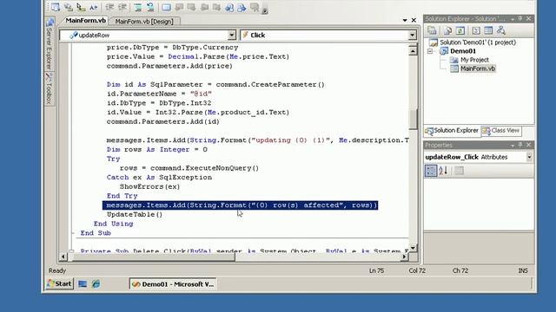This screenshot has height=312, width=556.
Task: Click the 'Catch ex As SqlException' line
Action: tap(159, 177)
